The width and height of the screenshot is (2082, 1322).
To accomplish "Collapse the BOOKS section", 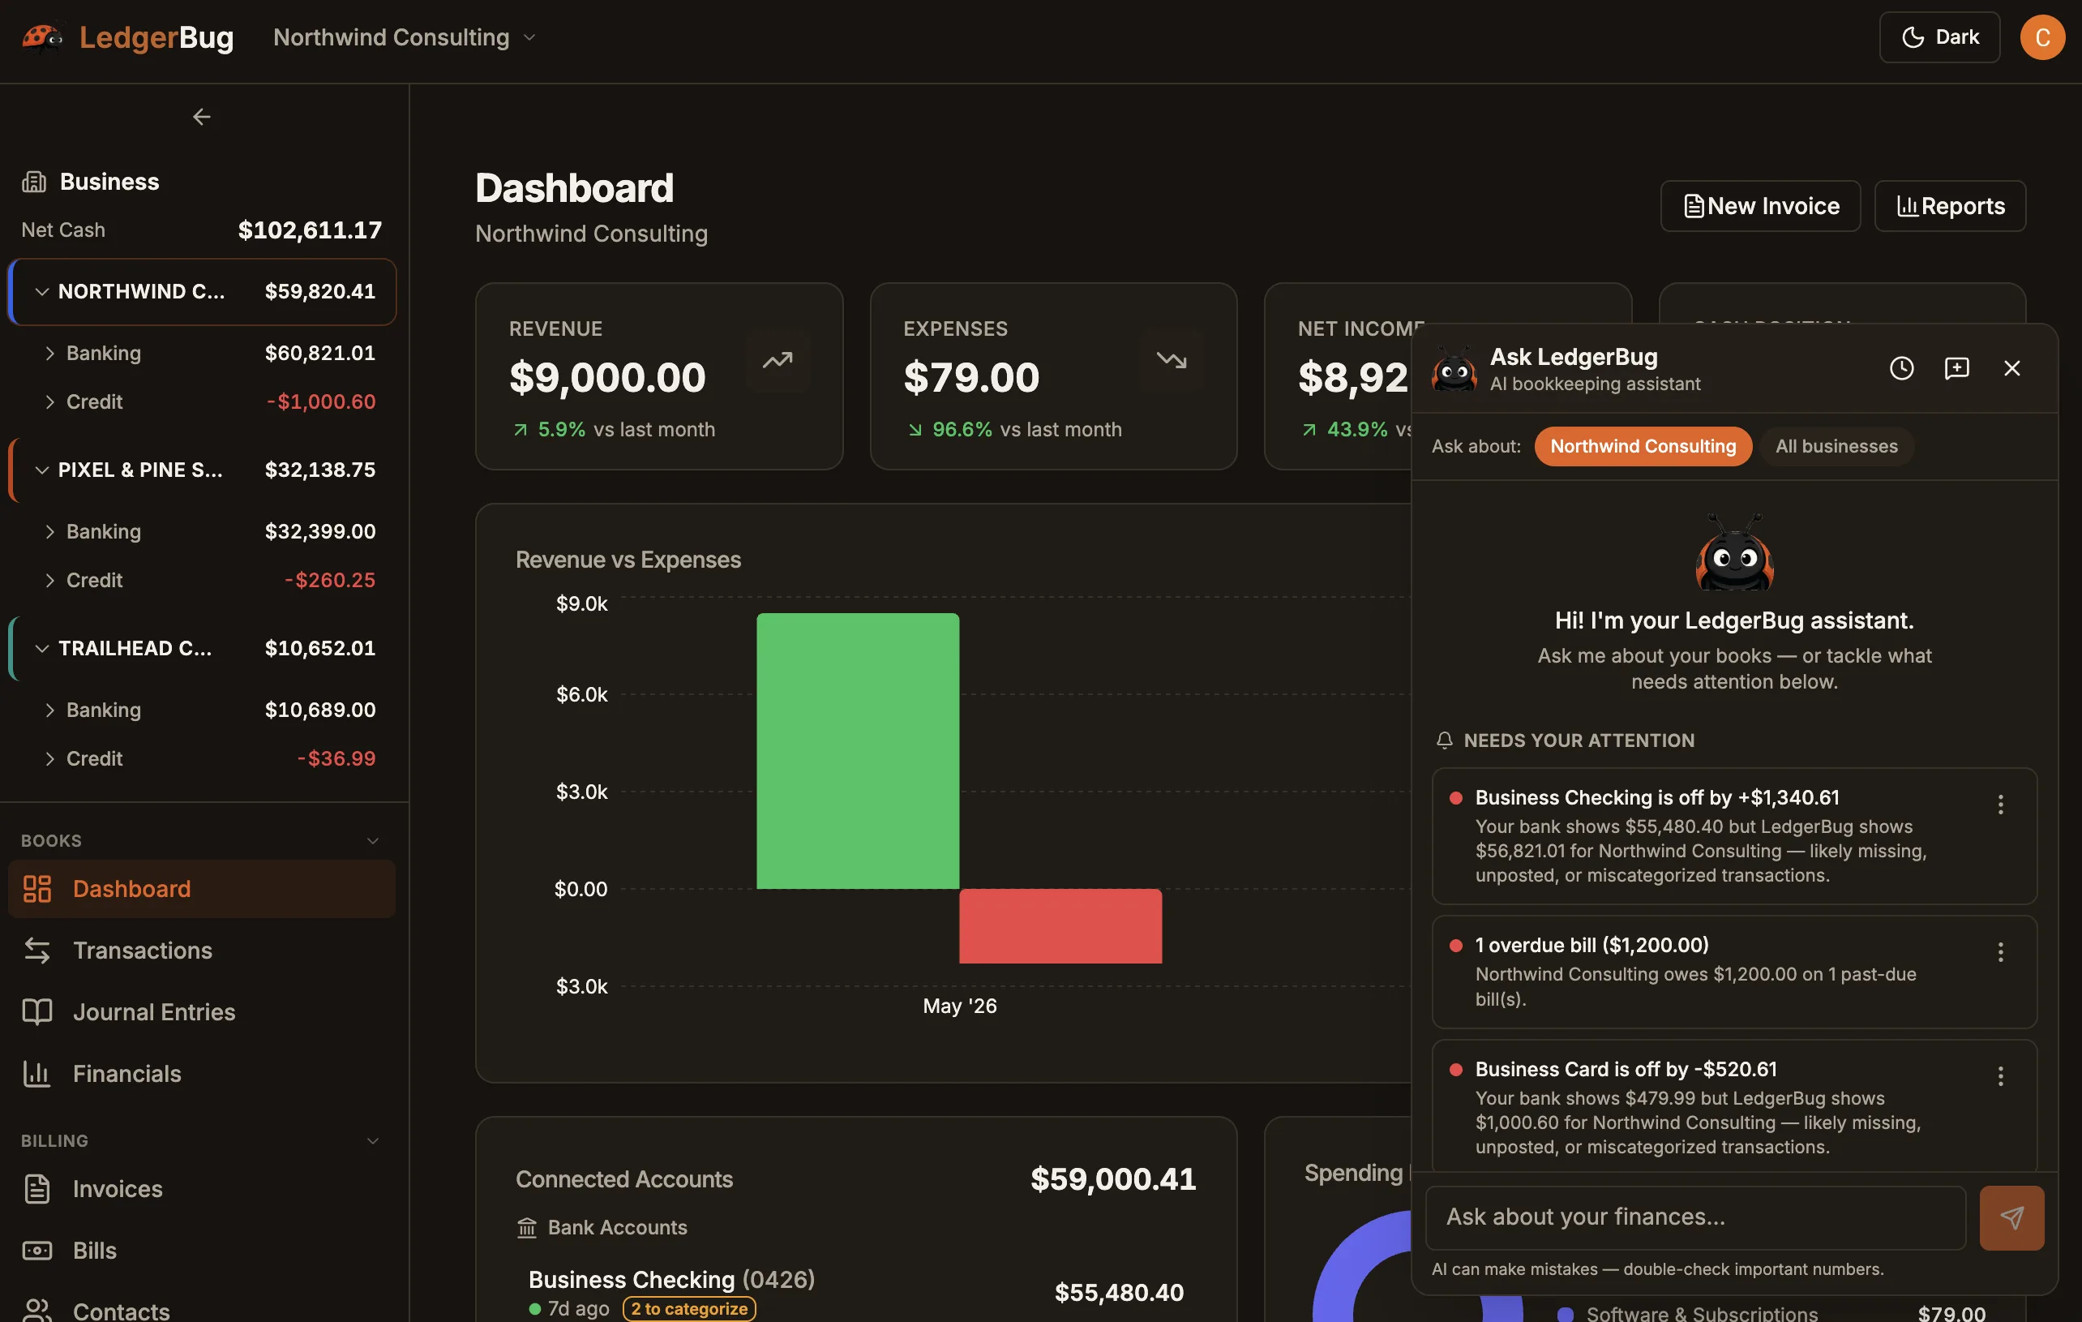I will click(x=373, y=841).
